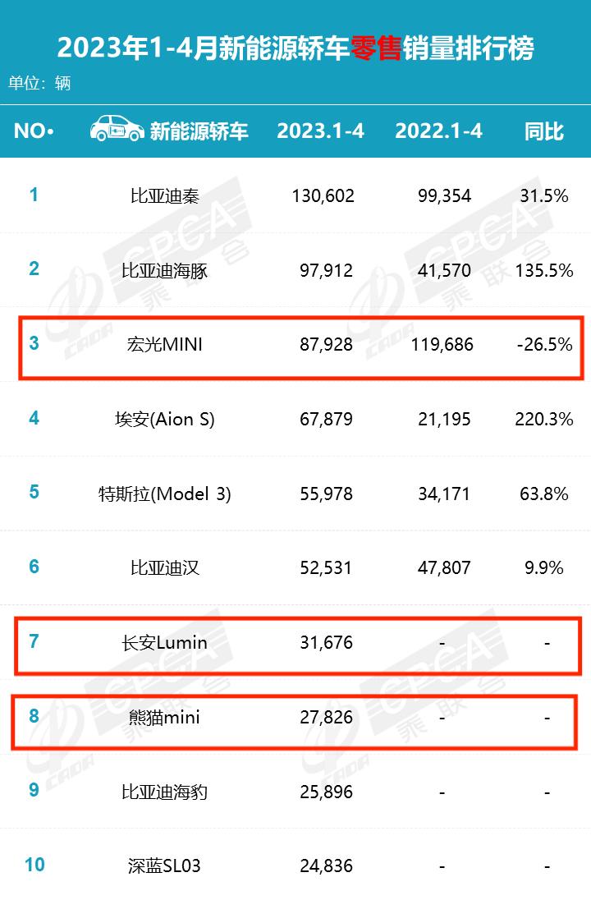Click the 130,602 sales figure

[322, 195]
